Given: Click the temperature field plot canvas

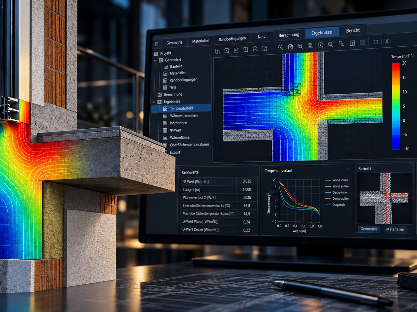Looking at the screenshot, I should 299,107.
